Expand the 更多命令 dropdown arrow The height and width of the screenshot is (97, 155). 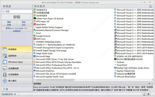32,23
